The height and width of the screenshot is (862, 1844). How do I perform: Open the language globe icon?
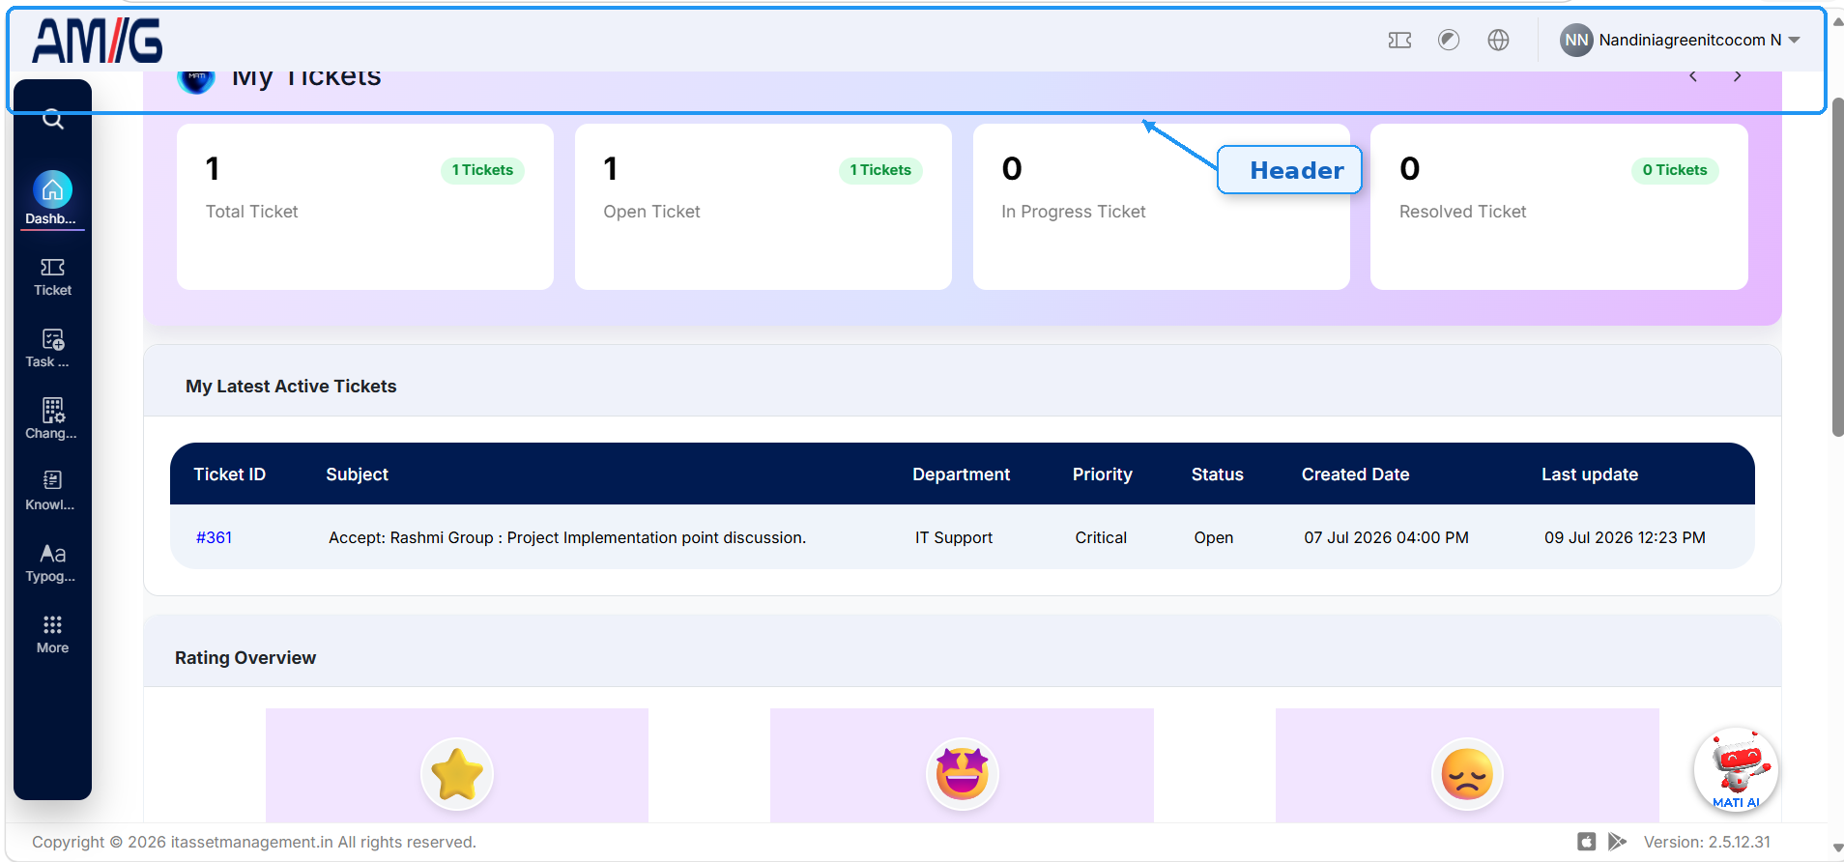(1498, 40)
